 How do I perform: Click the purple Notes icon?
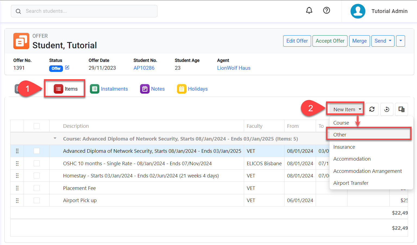pos(145,89)
